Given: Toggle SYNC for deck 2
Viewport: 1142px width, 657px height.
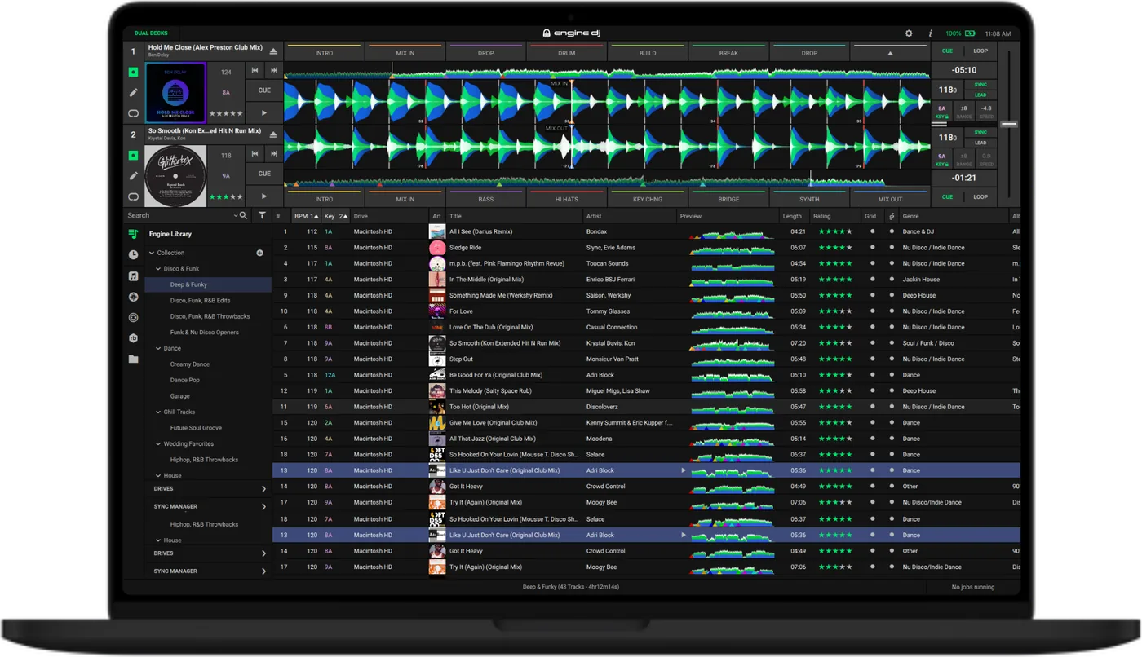Looking at the screenshot, I should click(980, 132).
